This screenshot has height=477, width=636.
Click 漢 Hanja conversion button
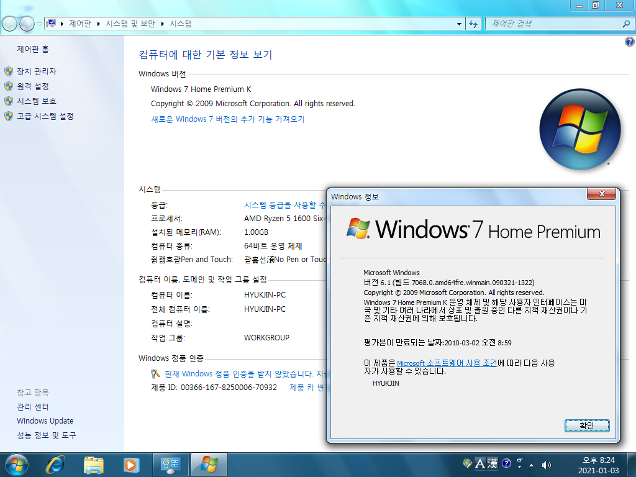point(493,463)
